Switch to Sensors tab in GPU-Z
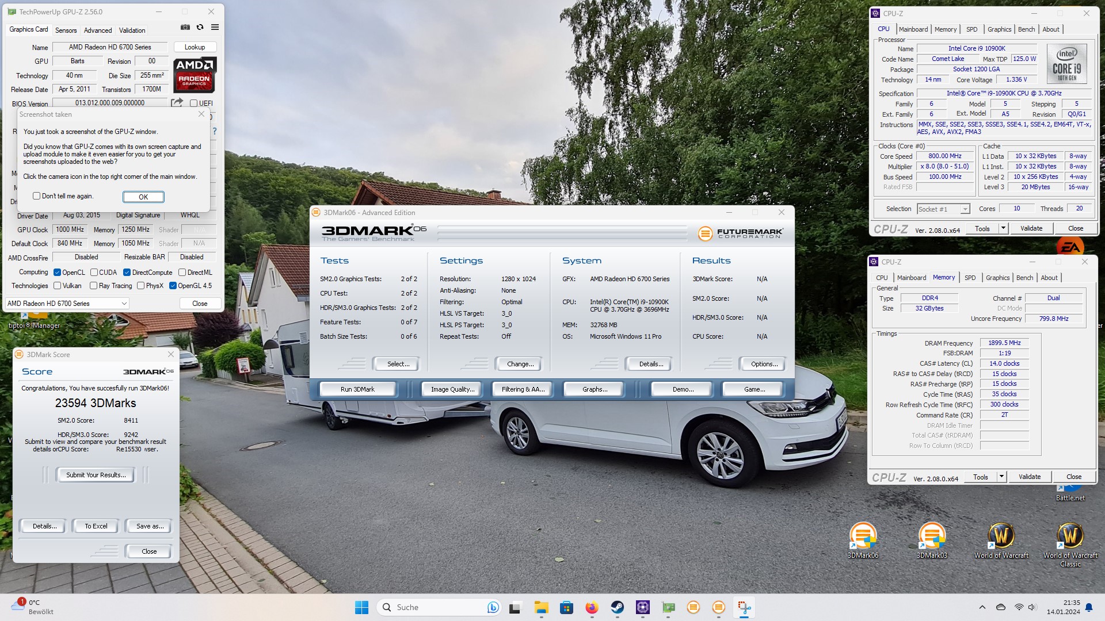Image resolution: width=1105 pixels, height=621 pixels. 66,30
